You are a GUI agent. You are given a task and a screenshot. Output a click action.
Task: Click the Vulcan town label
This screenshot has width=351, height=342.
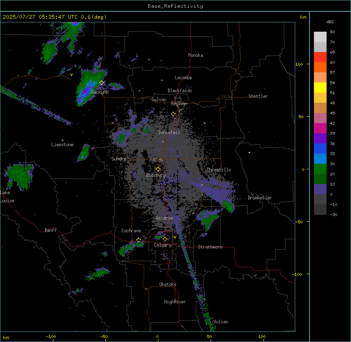(x=221, y=322)
